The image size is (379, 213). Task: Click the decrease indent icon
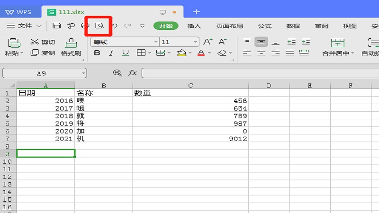[x=291, y=42]
